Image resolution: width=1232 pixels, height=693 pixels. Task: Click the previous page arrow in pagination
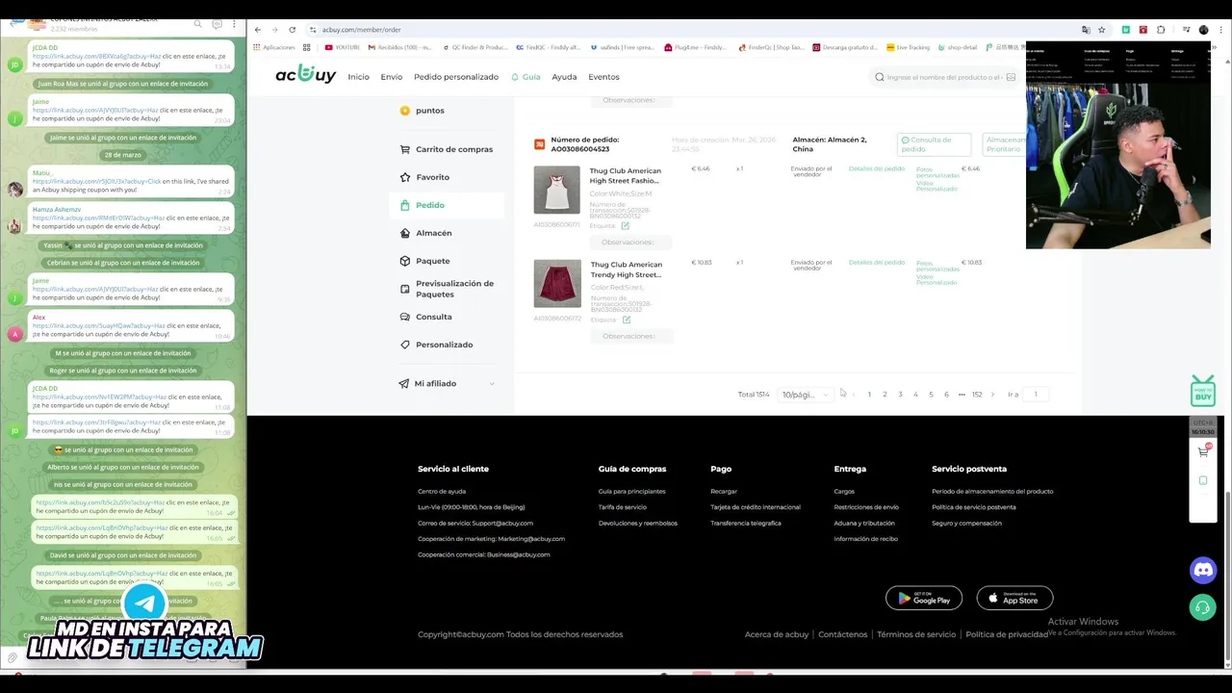853,395
